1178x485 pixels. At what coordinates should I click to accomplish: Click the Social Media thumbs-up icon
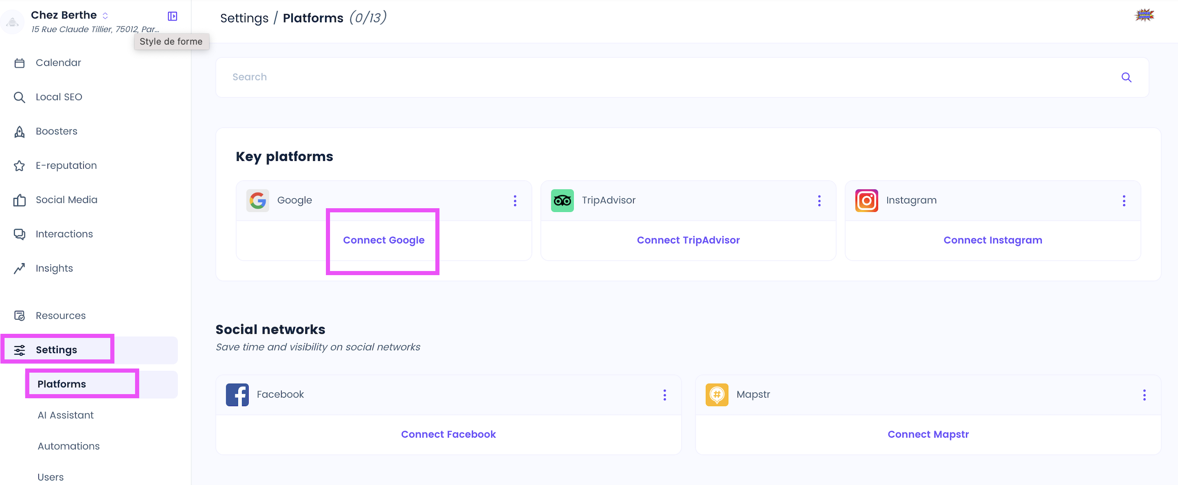[x=19, y=200]
